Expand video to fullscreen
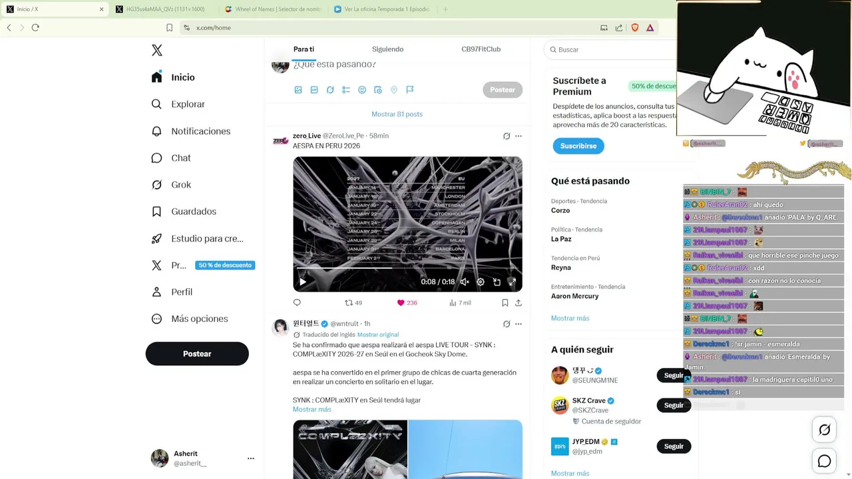This screenshot has width=852, height=479. point(513,282)
